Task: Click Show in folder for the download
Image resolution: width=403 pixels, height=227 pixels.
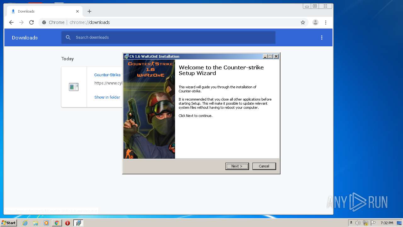Action: (x=107, y=97)
